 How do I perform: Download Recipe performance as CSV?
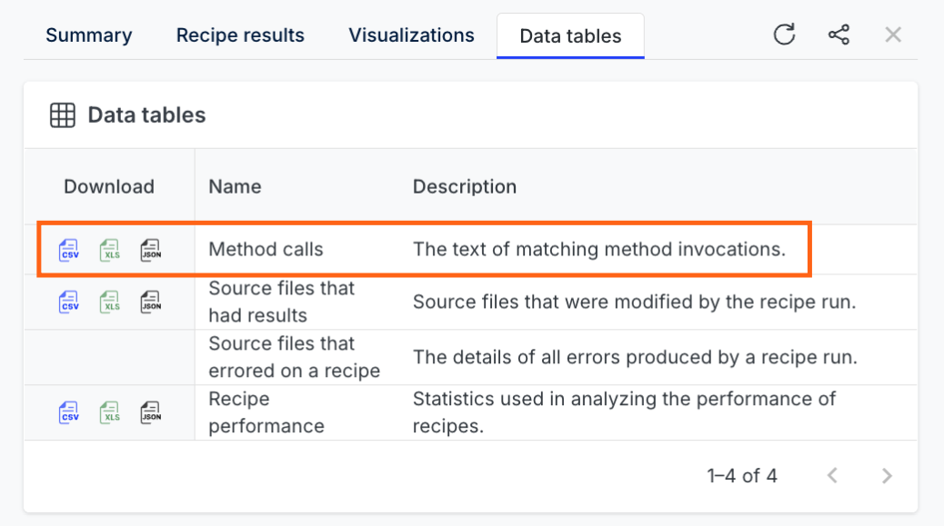[68, 413]
